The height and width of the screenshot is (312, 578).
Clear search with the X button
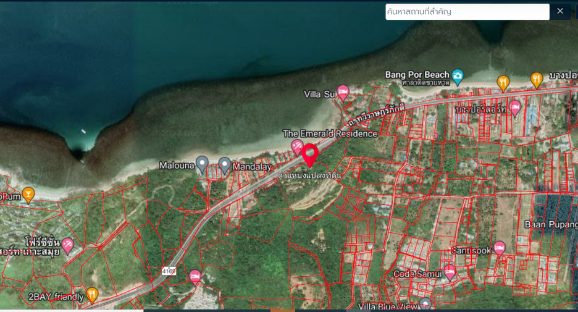click(560, 12)
